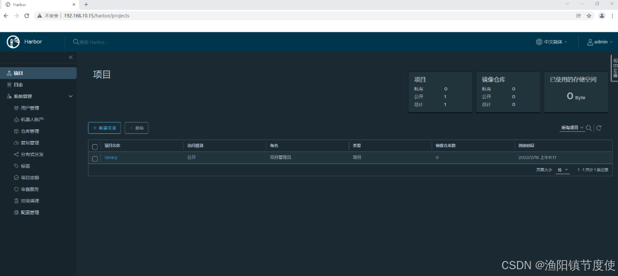Sort by 访问级别 column header
This screenshot has height=276, width=618.
pos(195,146)
